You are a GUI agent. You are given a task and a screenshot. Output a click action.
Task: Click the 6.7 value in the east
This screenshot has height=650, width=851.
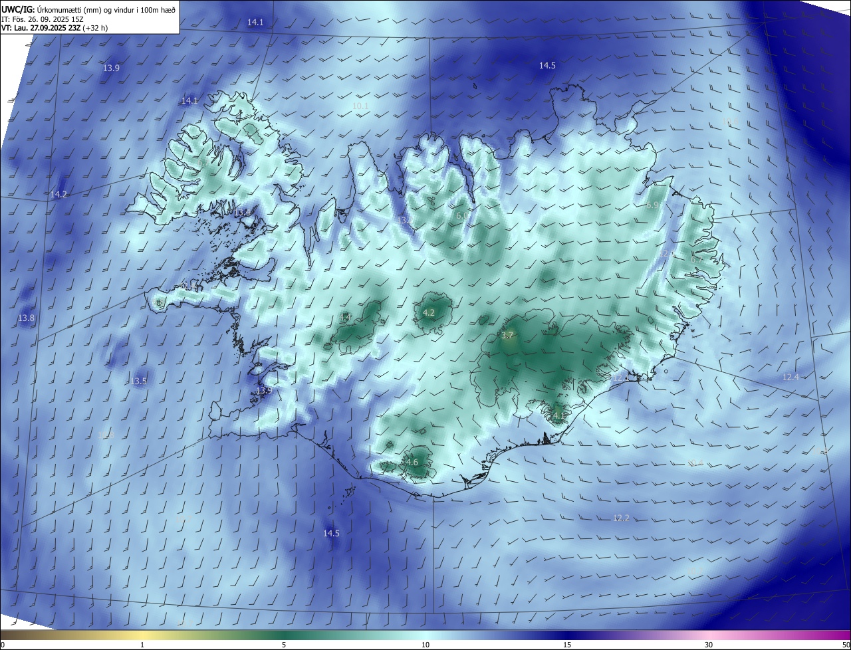coord(696,259)
